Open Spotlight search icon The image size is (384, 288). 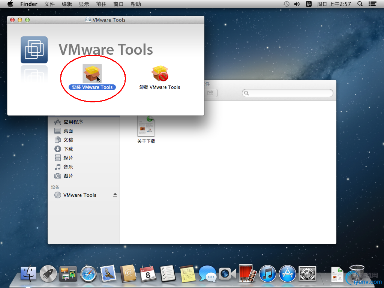(360, 4)
